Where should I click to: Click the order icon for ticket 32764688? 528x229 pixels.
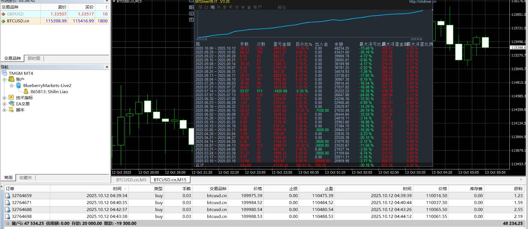8,210
